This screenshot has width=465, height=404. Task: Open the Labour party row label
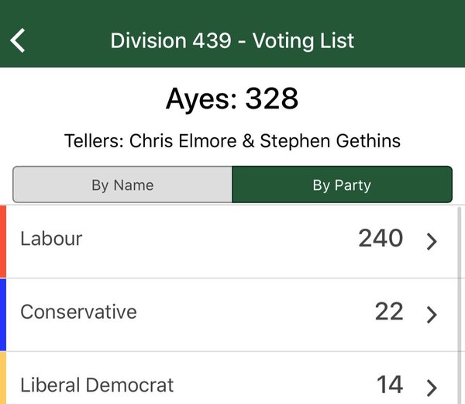[51, 239]
